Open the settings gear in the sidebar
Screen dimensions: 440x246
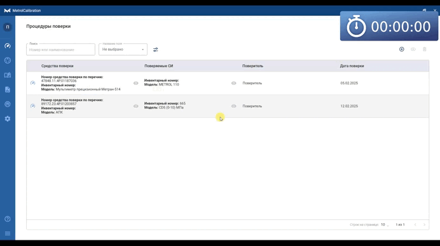click(x=8, y=119)
